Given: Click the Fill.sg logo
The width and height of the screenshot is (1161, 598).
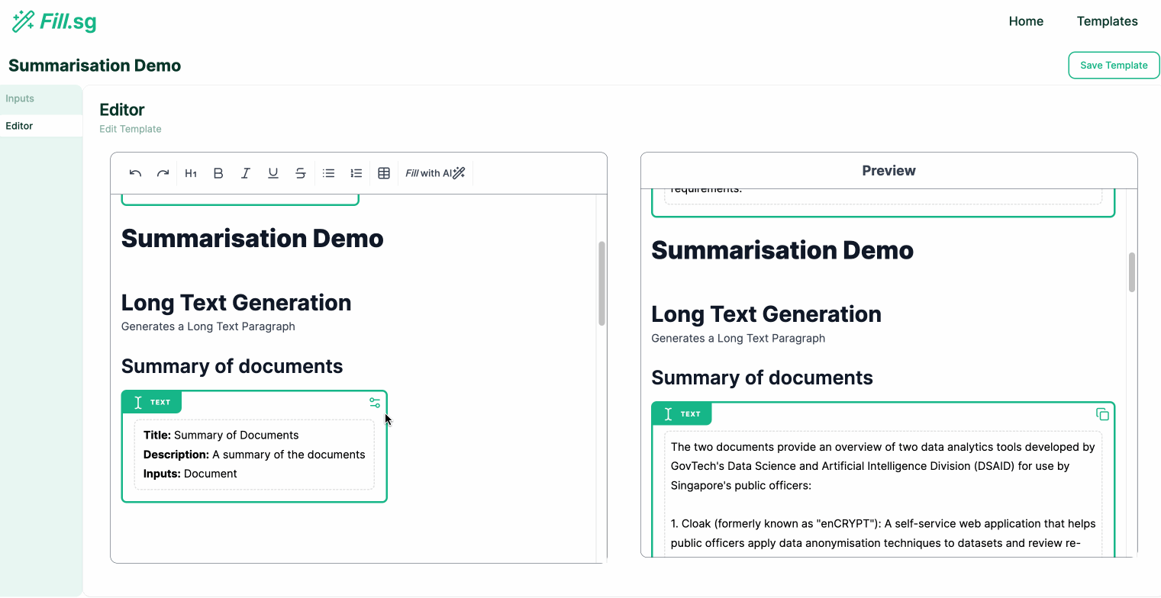Looking at the screenshot, I should click(x=54, y=21).
